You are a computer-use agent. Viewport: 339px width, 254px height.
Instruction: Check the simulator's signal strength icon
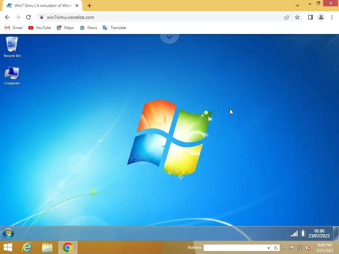(294, 233)
